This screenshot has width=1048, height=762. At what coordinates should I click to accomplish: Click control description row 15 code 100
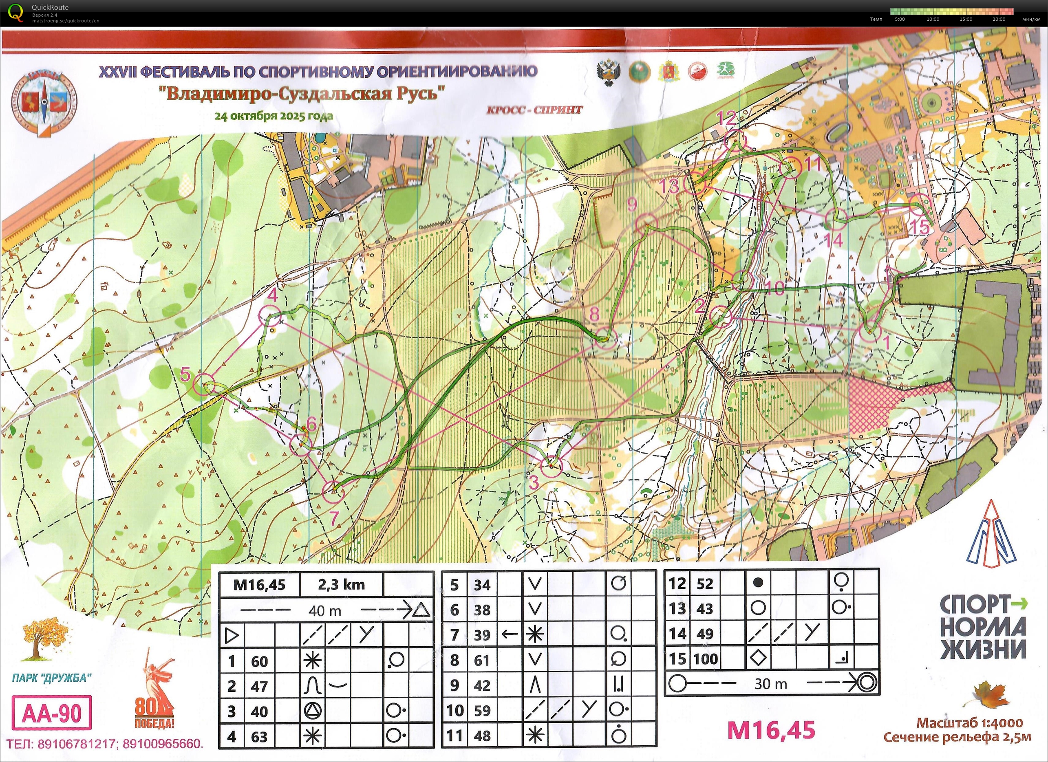click(x=705, y=658)
